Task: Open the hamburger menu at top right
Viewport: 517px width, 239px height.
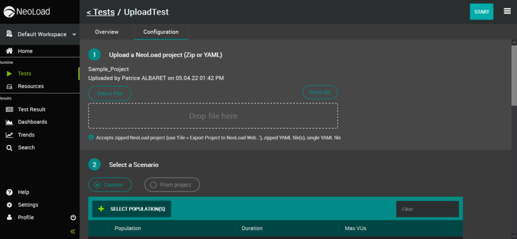Action: pyautogui.click(x=507, y=11)
